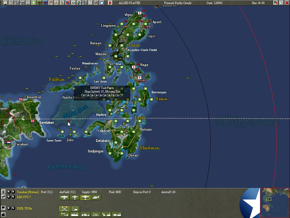
Task: Select next base arrow on Tarakan row
Action: [x=13, y=192]
